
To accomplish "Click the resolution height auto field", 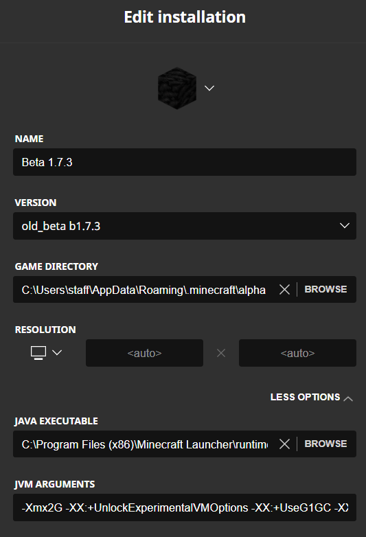I will point(297,353).
